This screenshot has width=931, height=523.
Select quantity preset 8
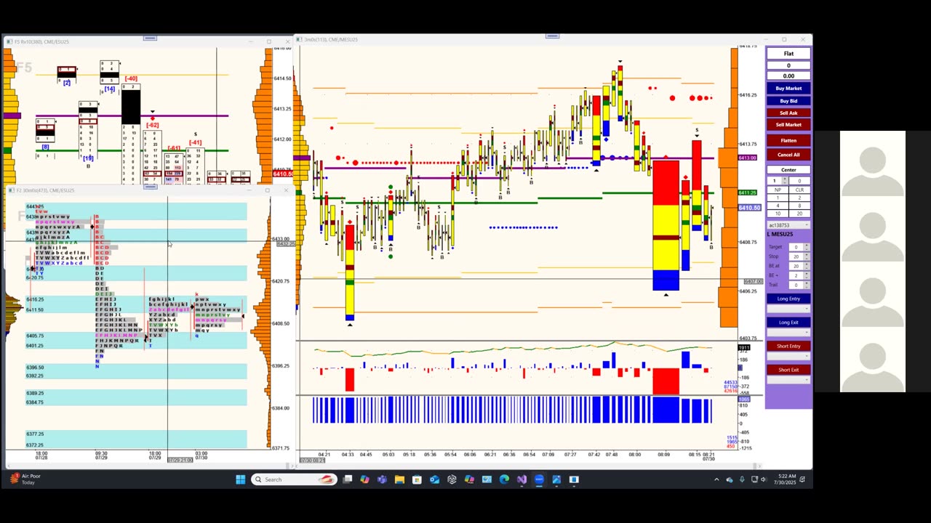click(799, 206)
